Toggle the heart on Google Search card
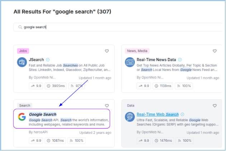This screenshot has height=151, width=226. pos(107,106)
